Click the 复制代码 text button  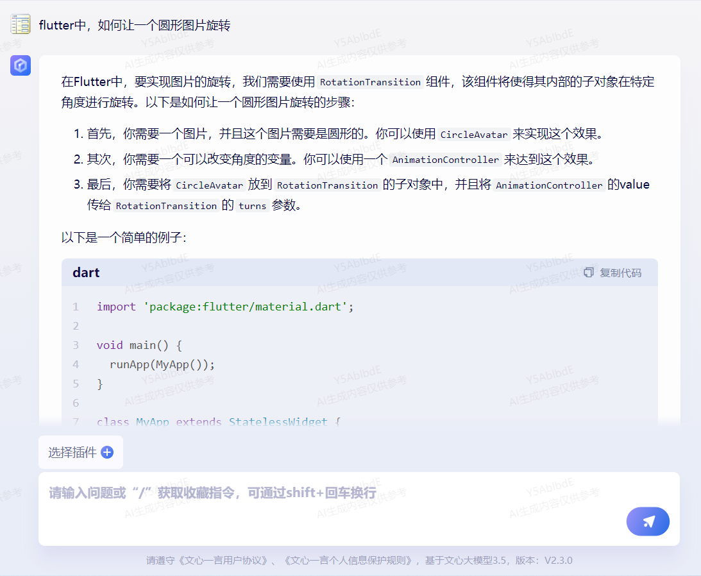pos(620,273)
